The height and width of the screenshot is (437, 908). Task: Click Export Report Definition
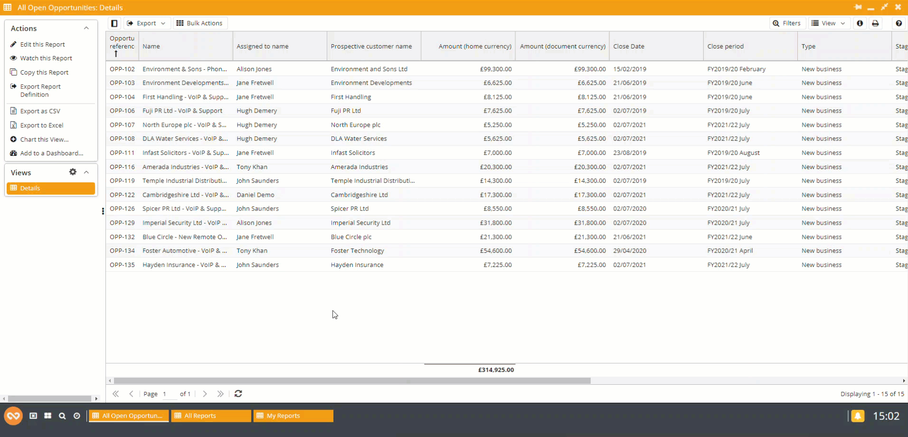pyautogui.click(x=40, y=90)
